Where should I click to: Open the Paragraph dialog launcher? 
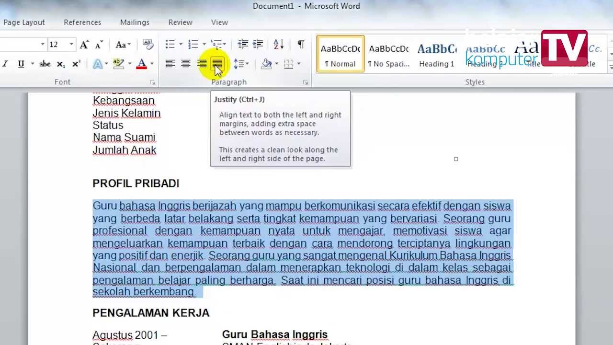pos(305,82)
